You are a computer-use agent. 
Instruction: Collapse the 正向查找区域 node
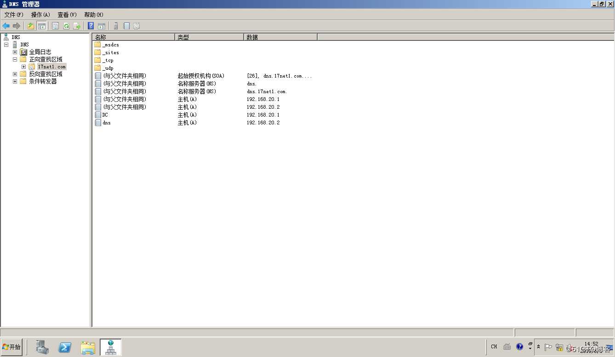point(15,59)
